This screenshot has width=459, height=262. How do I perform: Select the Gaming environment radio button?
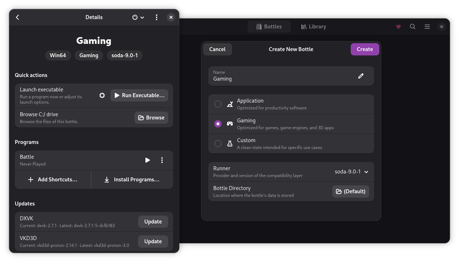pos(218,124)
